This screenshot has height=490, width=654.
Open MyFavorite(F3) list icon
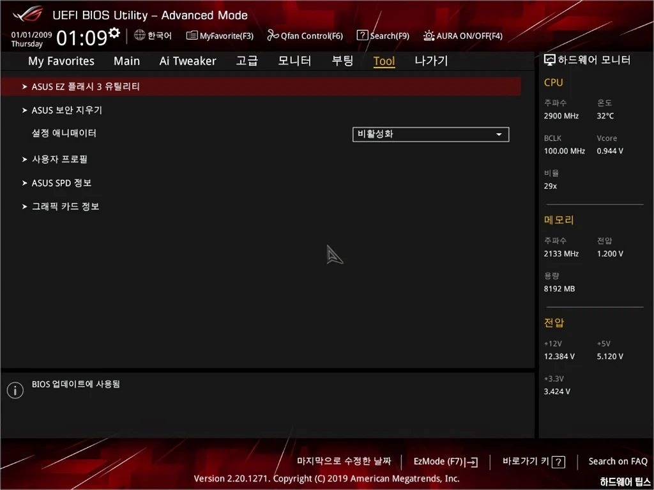click(192, 36)
